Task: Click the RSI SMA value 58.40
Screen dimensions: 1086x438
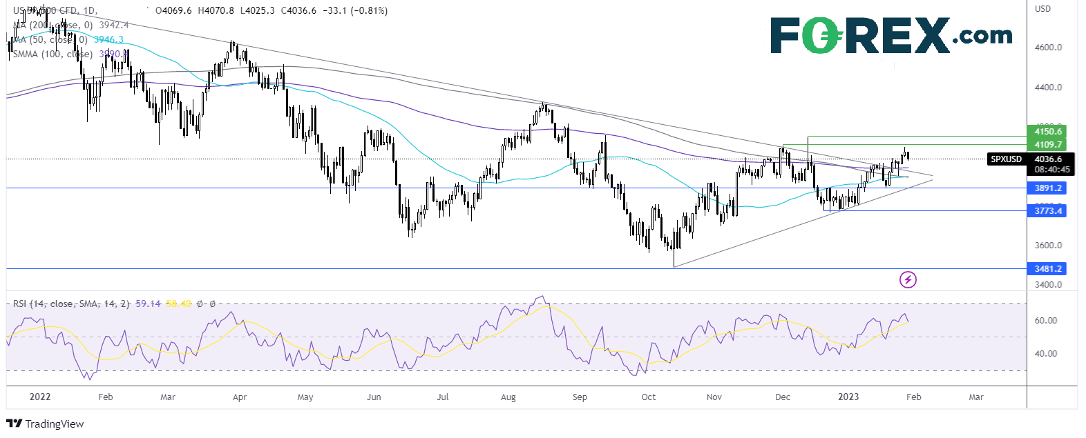Action: point(178,303)
